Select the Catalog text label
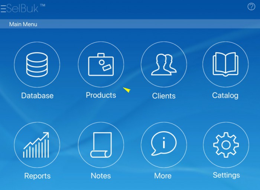The width and height of the screenshot is (260, 190). (x=225, y=96)
